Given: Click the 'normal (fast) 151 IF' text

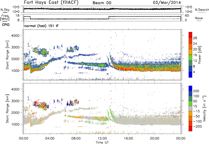Looking at the screenshot, I should click(42, 26).
